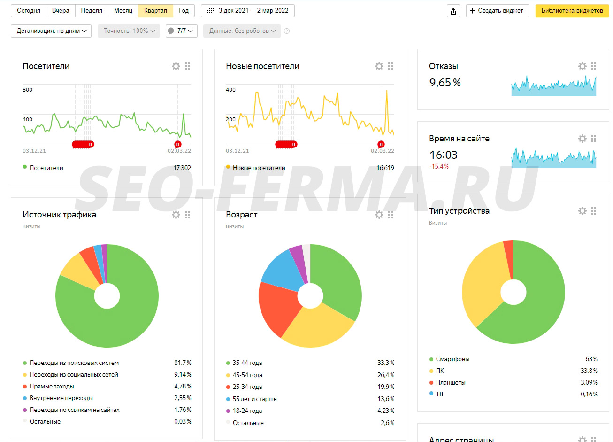
Task: Open date range picker 3 дек 2021 — 2 мар 2022
Action: [x=248, y=10]
